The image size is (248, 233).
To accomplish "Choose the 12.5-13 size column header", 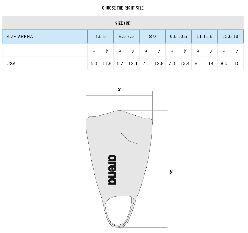I will tap(230, 37).
